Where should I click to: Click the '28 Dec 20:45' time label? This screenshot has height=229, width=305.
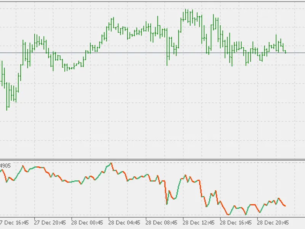(273, 223)
